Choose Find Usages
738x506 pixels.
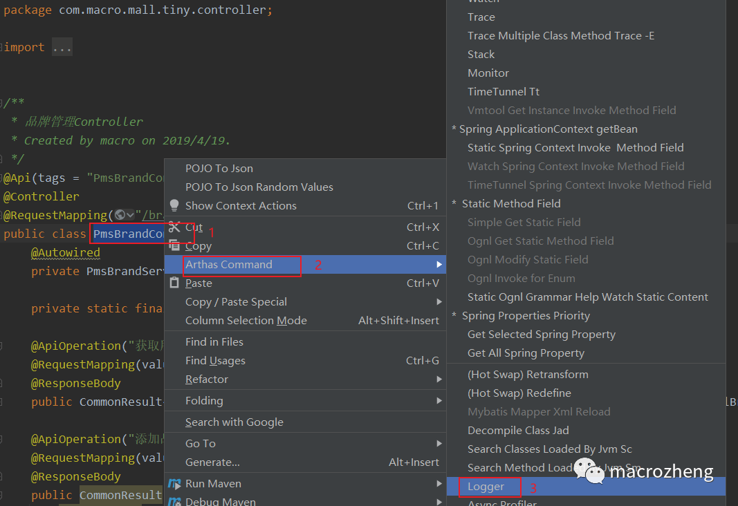(305, 360)
